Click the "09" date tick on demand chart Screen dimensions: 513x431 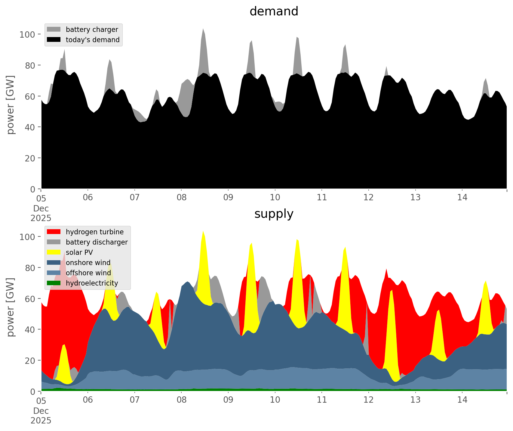point(228,198)
